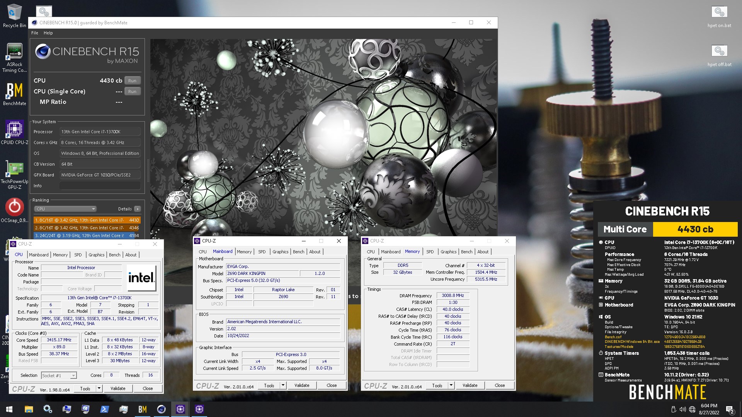Screen dimensions: 742x417
Task: Open Graphics tab in Memory CPU-Z window
Action: pos(448,252)
